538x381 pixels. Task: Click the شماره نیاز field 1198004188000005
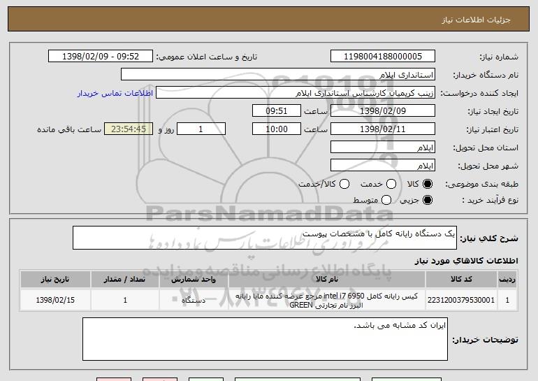click(x=383, y=57)
